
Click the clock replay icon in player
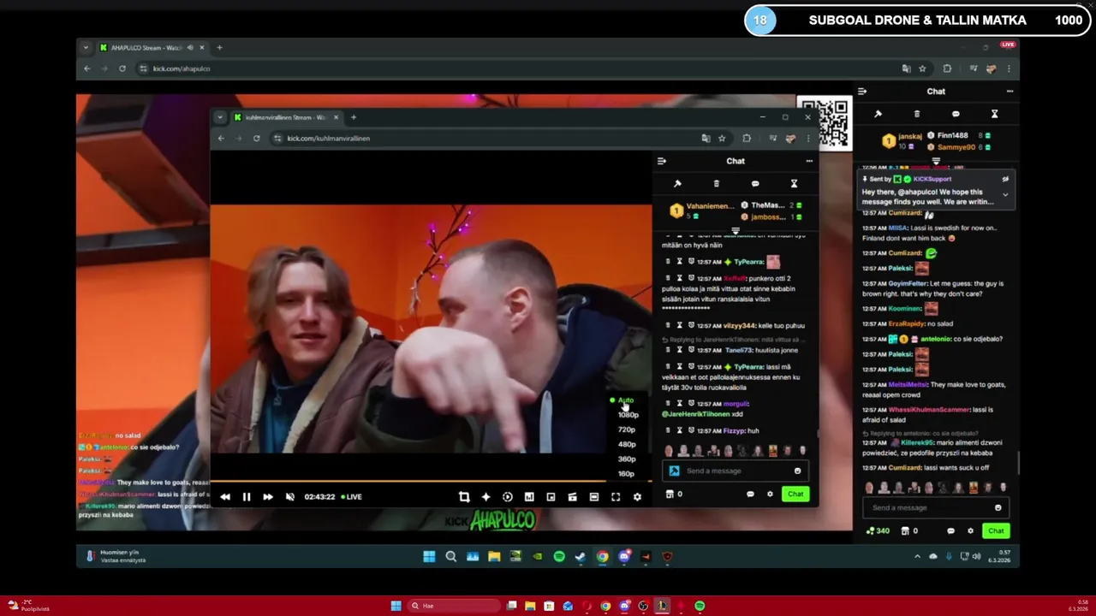click(508, 497)
